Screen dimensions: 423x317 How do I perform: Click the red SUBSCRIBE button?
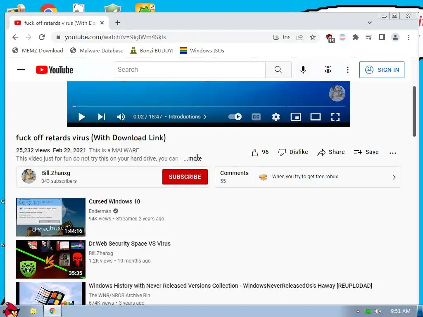tap(185, 177)
